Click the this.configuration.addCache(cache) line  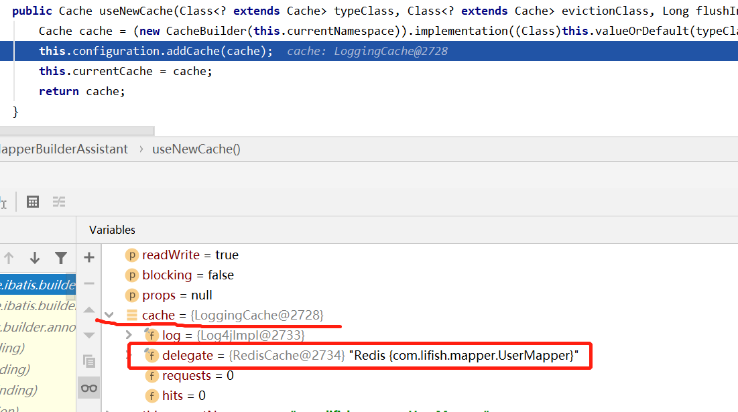[x=156, y=51]
